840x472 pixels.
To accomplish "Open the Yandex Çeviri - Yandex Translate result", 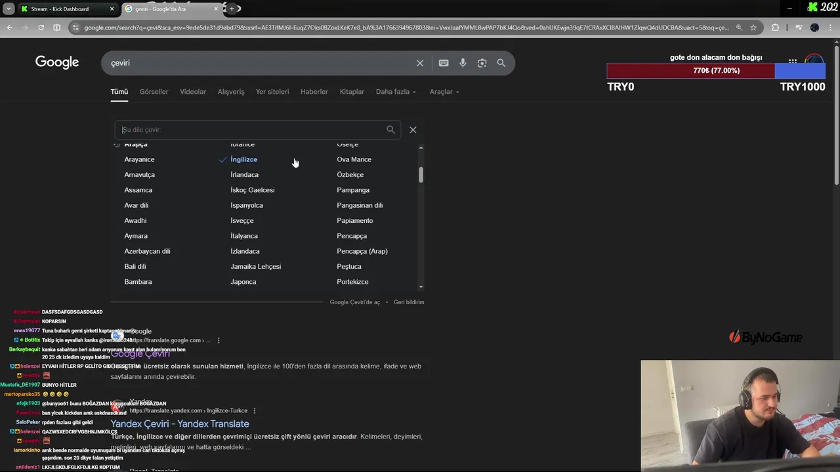I will pyautogui.click(x=180, y=423).
